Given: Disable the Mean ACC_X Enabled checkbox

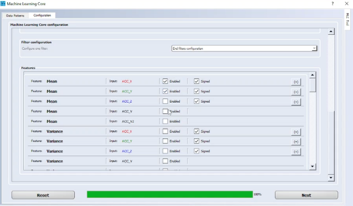Looking at the screenshot, I should pyautogui.click(x=165, y=81).
